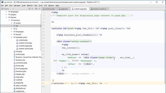The image size is (166, 93).
Task: Select readme.txt in the project tree
Action: point(20,91)
